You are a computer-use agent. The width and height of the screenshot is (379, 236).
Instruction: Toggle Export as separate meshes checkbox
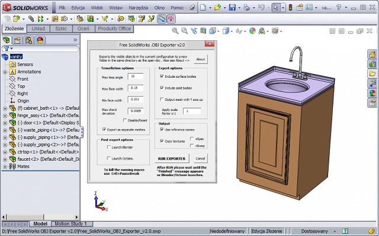click(x=104, y=129)
